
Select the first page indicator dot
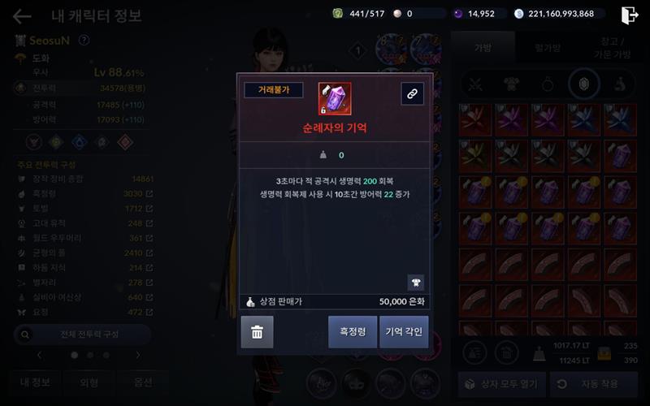click(x=75, y=355)
